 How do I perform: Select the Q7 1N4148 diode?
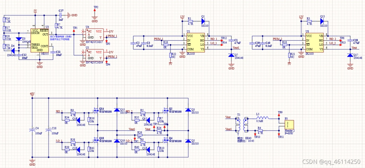tap(231, 55)
